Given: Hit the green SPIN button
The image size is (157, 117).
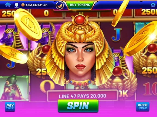Looking at the screenshot, I should point(78,106).
